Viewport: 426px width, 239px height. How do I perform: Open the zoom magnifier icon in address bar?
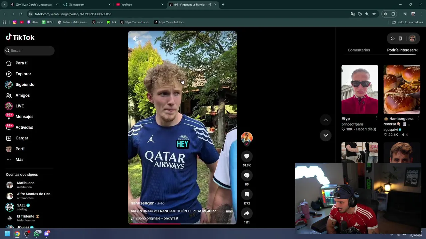[367, 14]
